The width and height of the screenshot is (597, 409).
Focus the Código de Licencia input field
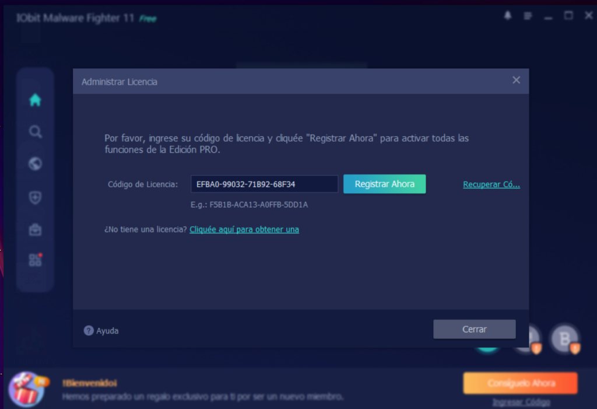point(264,184)
